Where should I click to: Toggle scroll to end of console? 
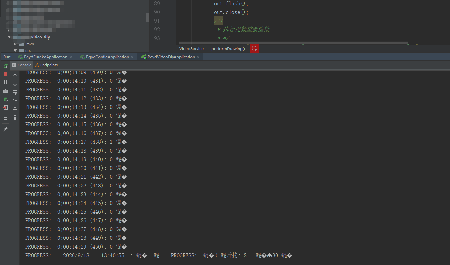[x=15, y=101]
